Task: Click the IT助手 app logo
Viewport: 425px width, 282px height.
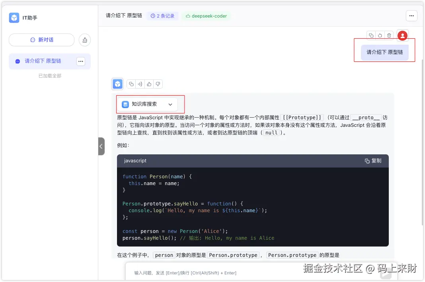Action: (x=14, y=18)
